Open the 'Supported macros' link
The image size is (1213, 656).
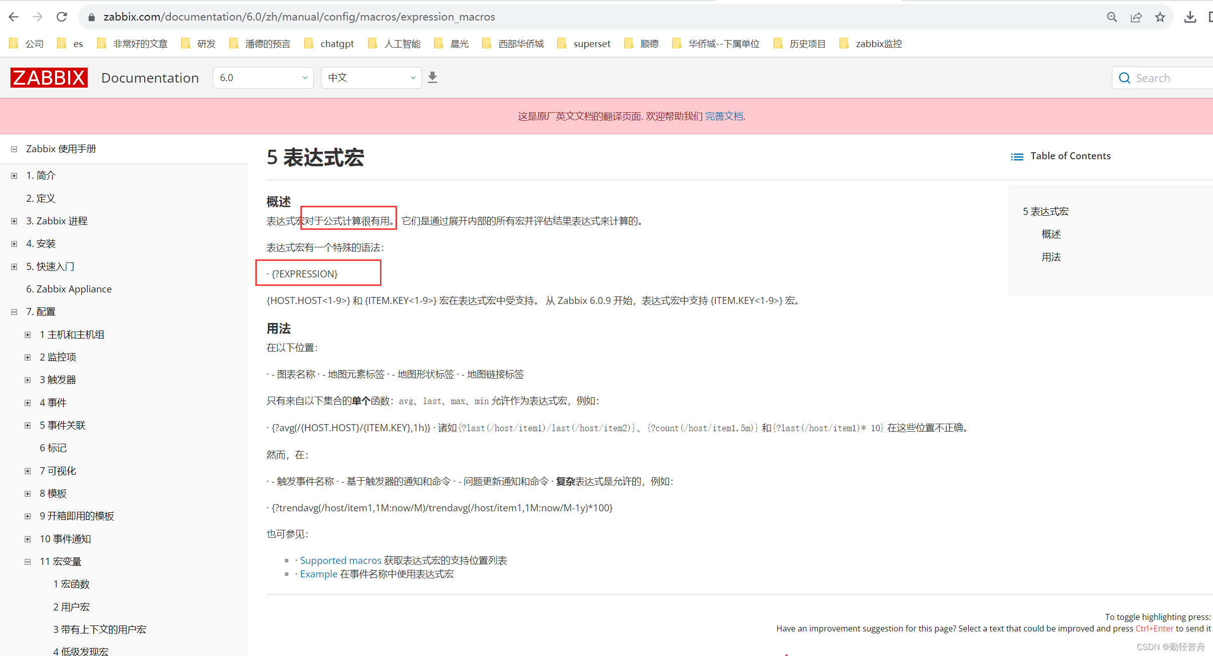point(340,560)
